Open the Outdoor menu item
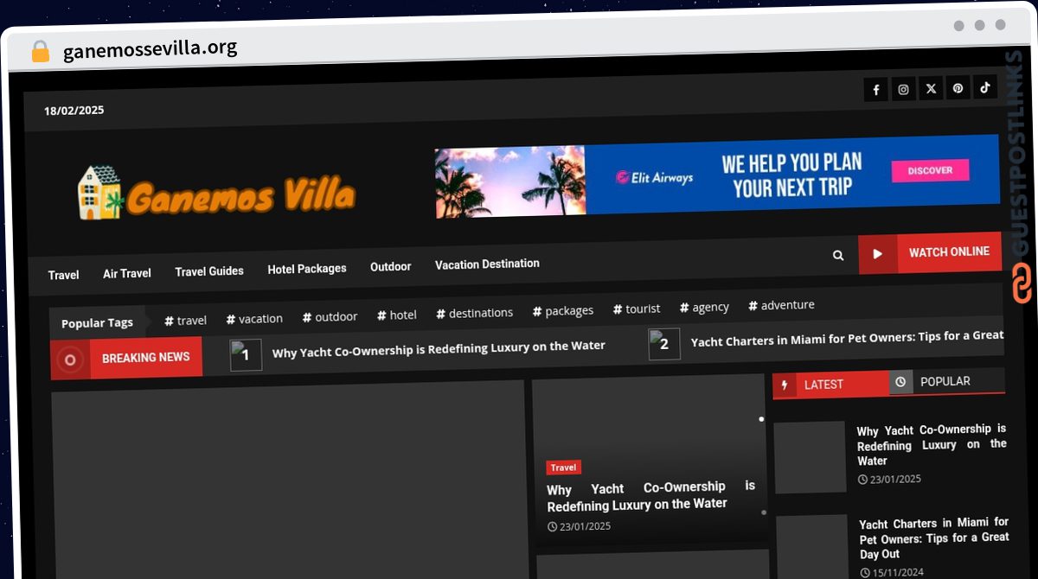Image resolution: width=1038 pixels, height=579 pixels. (391, 266)
